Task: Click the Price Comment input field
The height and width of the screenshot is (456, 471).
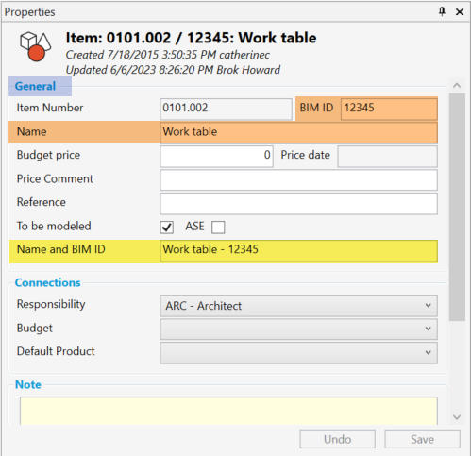Action: [x=298, y=179]
